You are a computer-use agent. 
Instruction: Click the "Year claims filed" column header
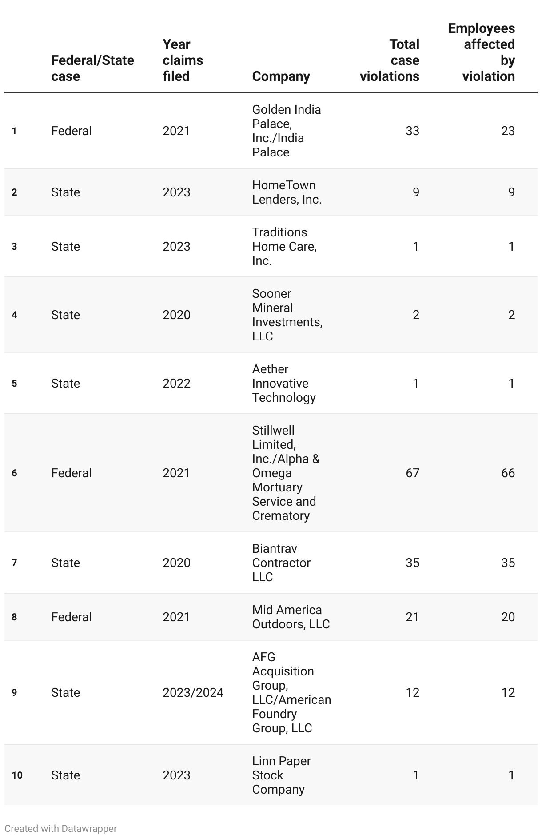click(183, 60)
